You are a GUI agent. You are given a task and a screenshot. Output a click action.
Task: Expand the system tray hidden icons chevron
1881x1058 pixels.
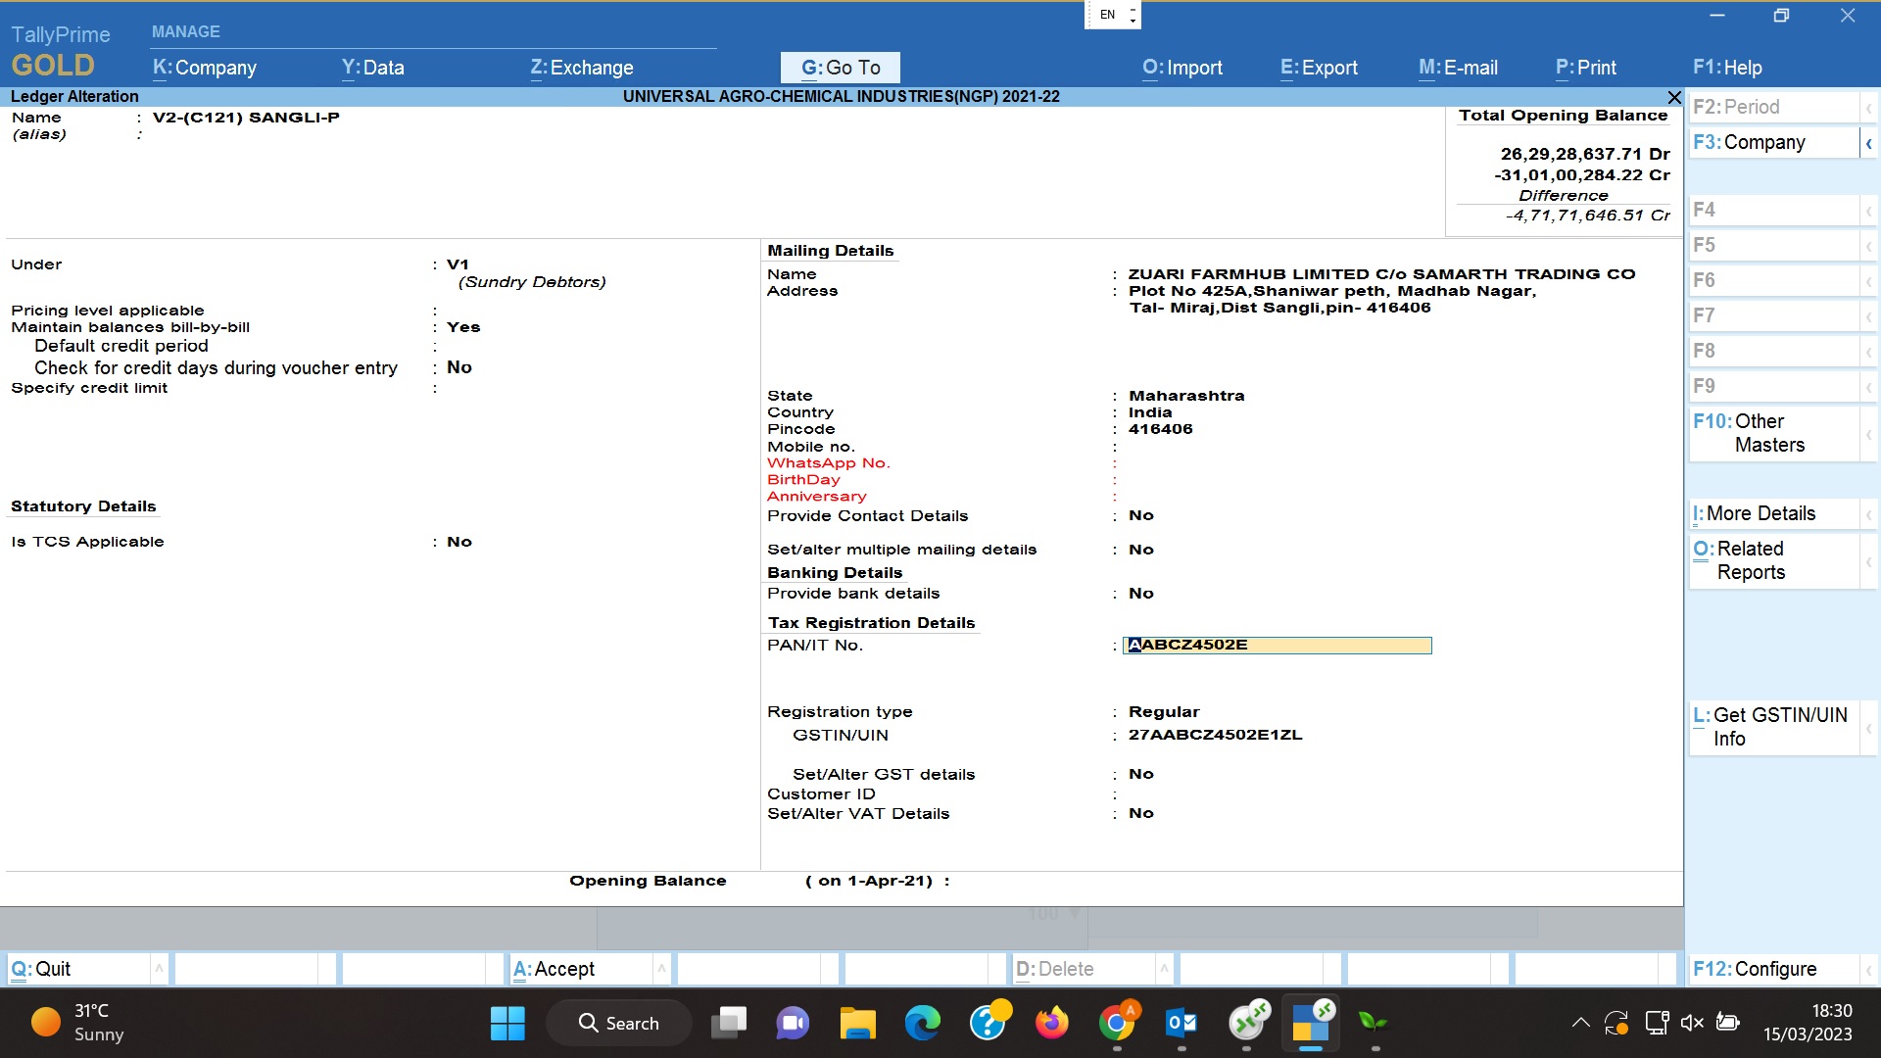[x=1580, y=1023]
